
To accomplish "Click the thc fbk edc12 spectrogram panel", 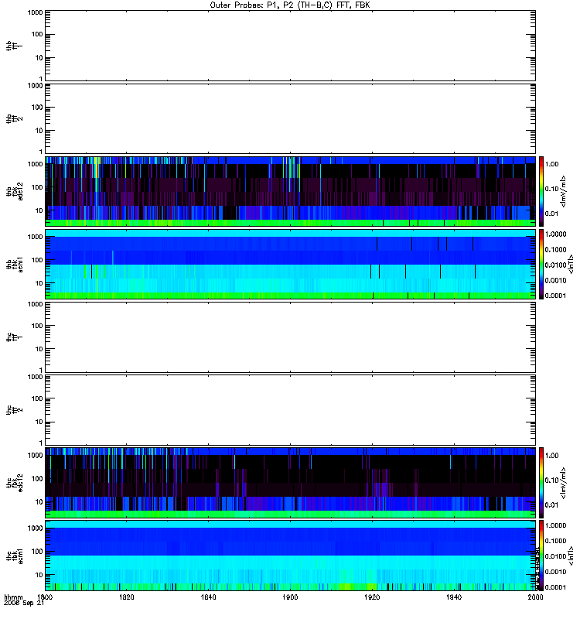I will pos(290,482).
